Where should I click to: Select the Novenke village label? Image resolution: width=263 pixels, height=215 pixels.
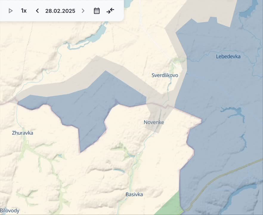pyautogui.click(x=154, y=122)
